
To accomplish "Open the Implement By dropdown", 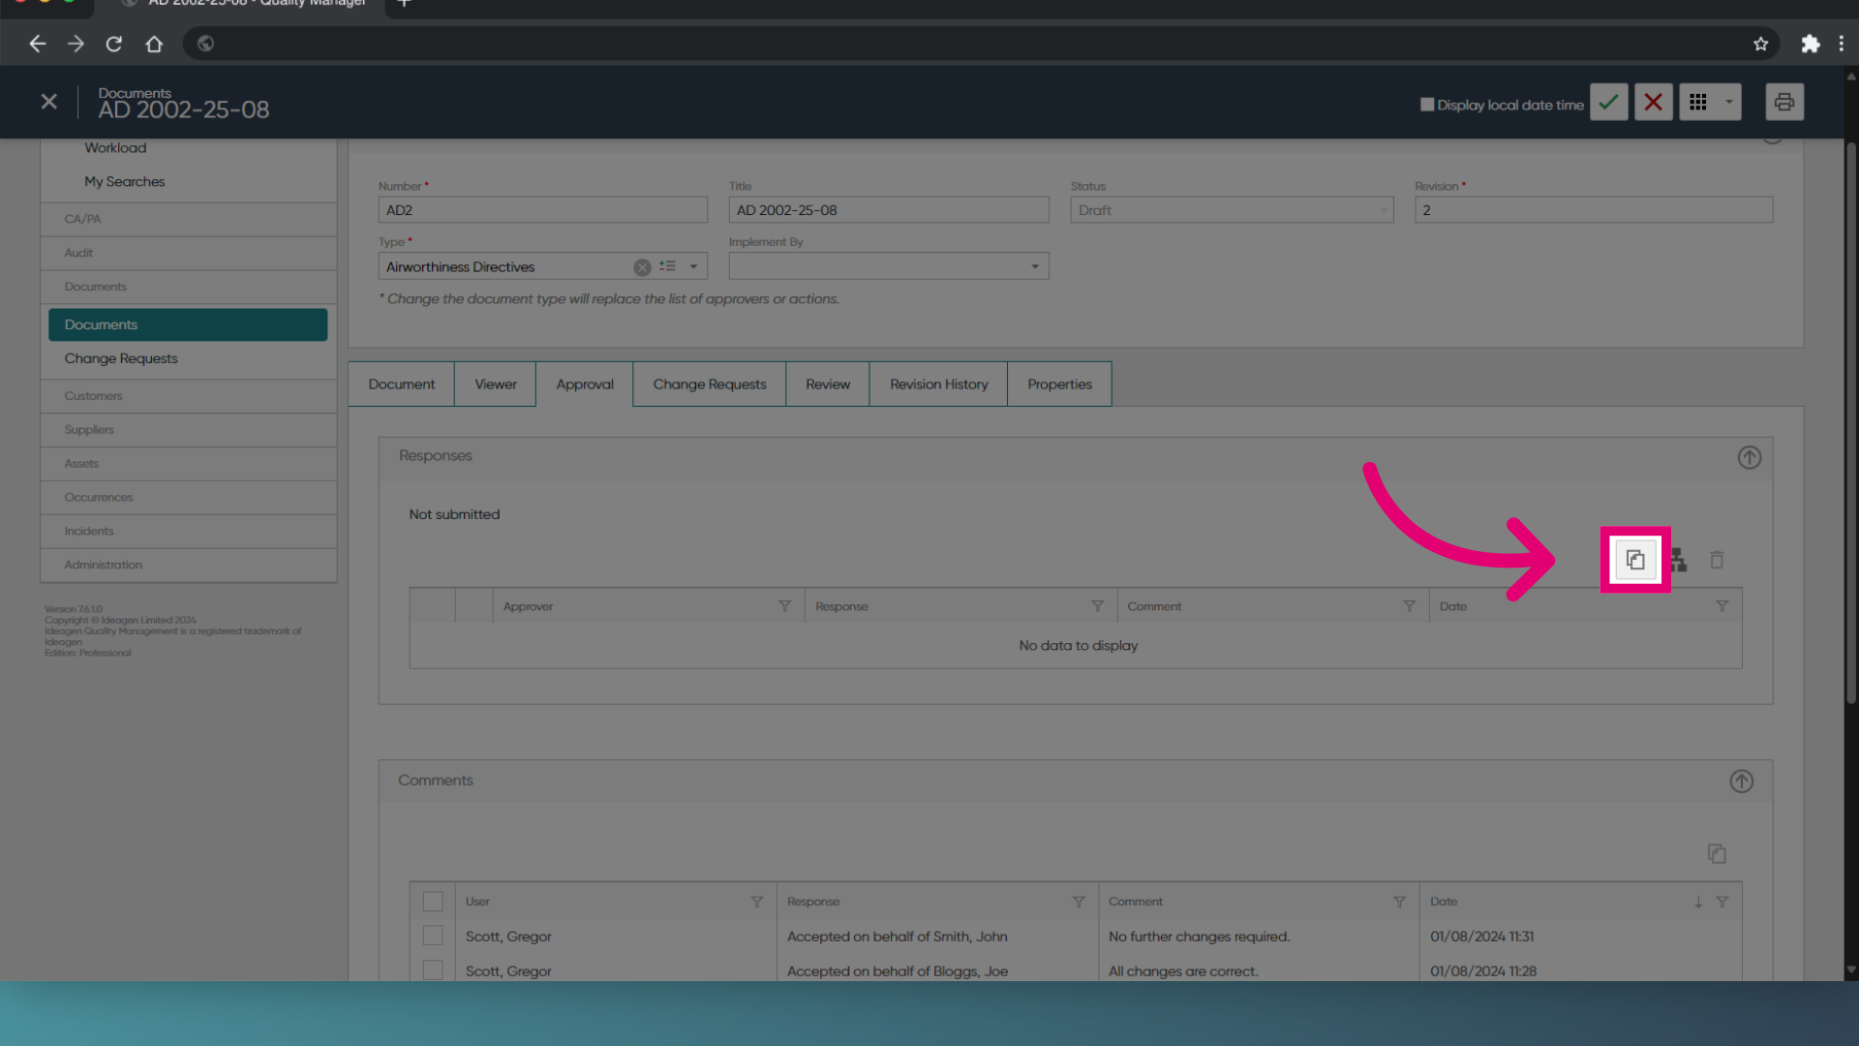I will pyautogui.click(x=1035, y=266).
